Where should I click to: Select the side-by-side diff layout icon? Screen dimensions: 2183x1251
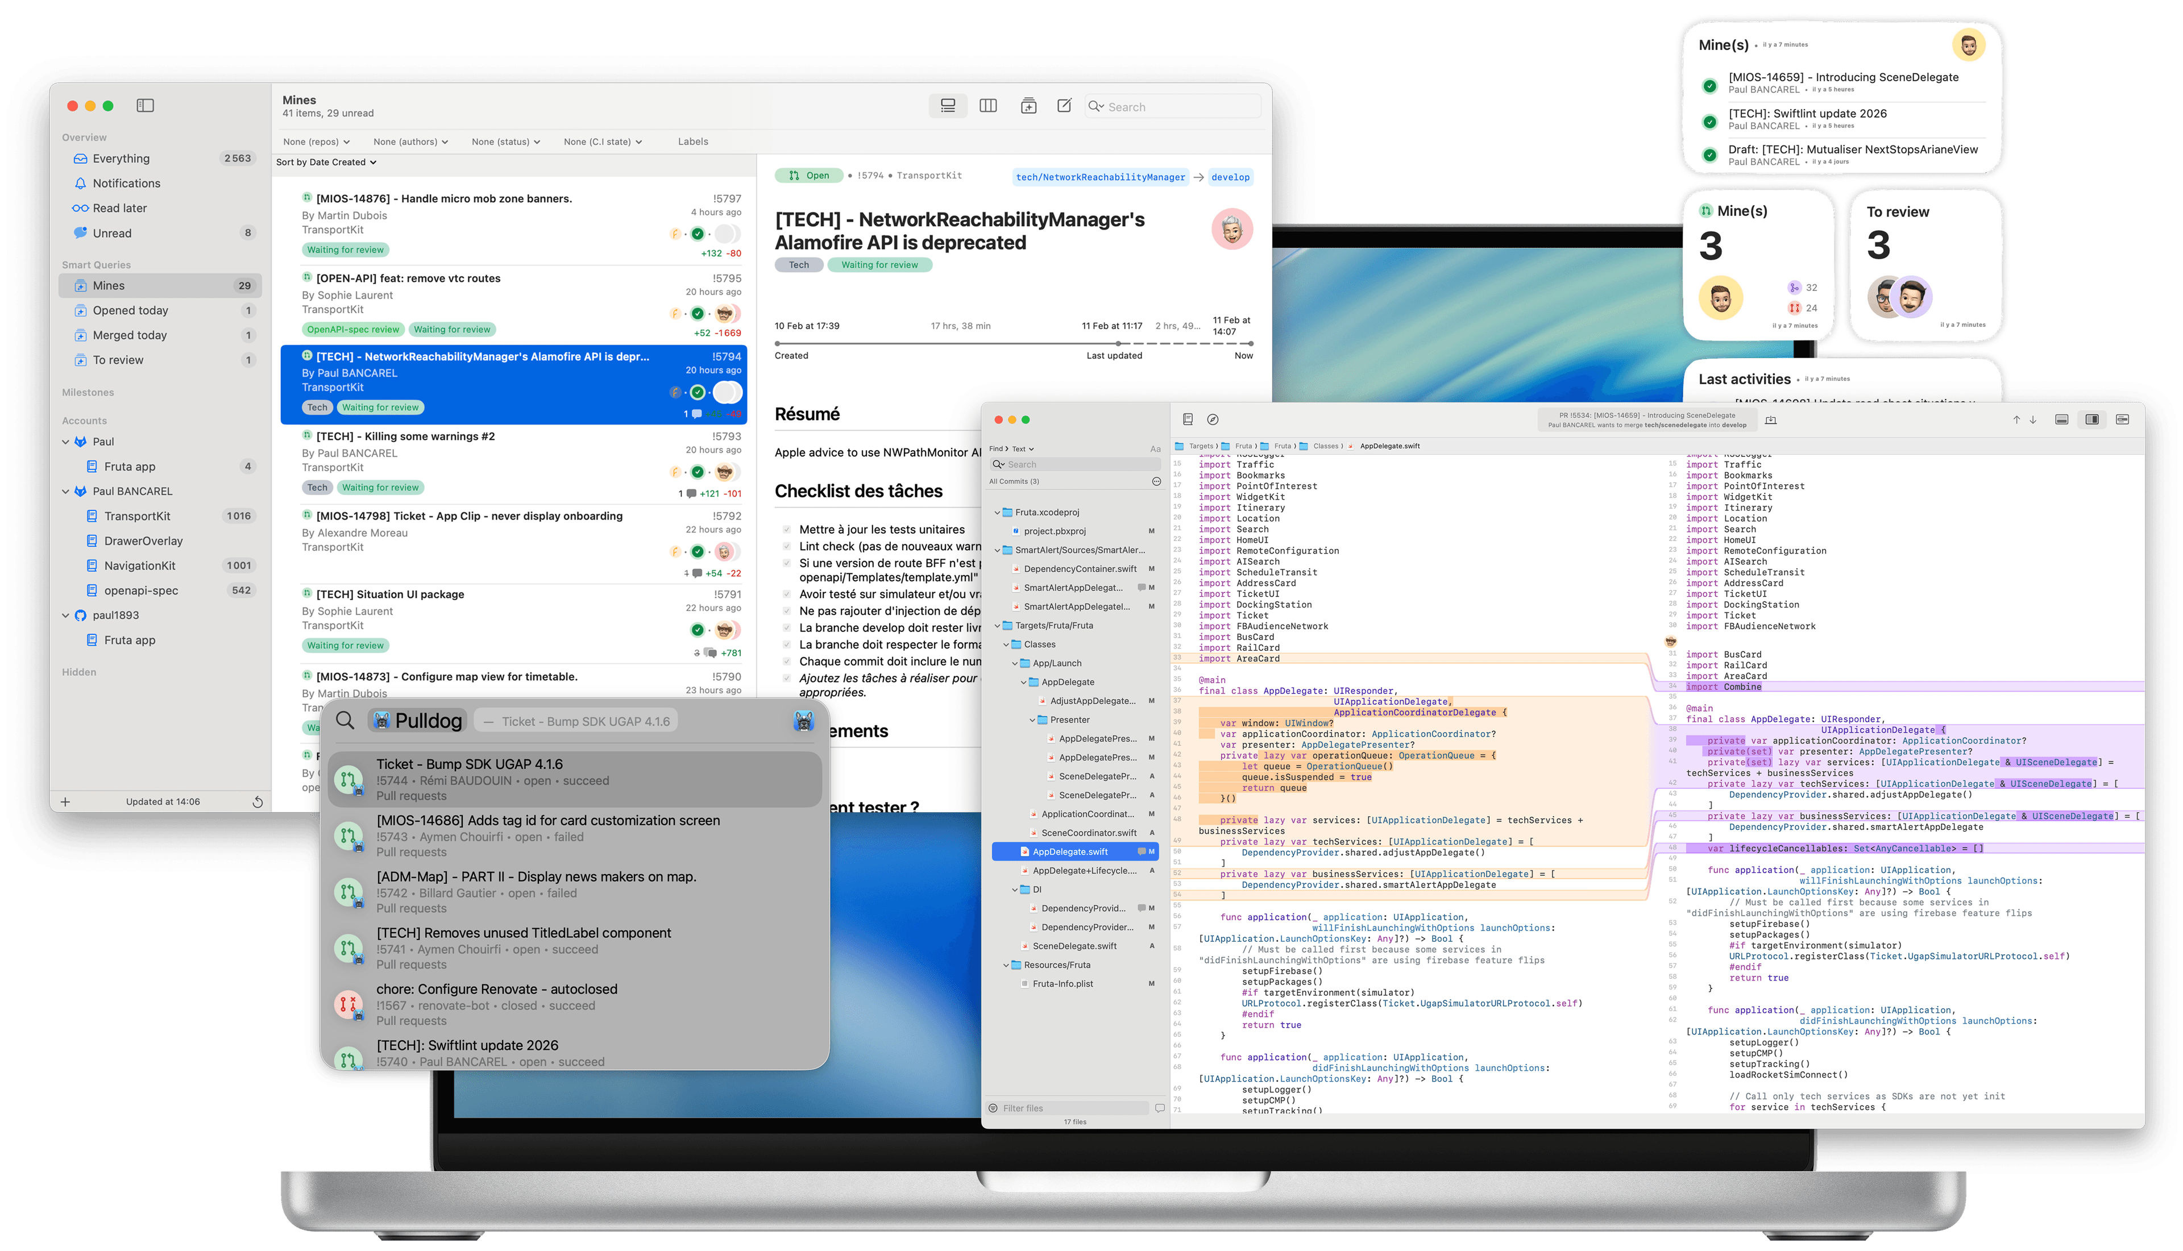tap(2091, 419)
